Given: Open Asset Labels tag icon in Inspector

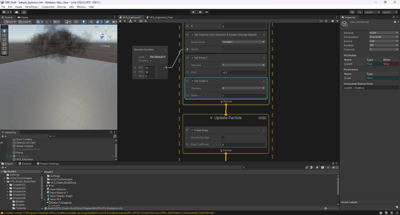Looking at the screenshot, I should coord(397,207).
